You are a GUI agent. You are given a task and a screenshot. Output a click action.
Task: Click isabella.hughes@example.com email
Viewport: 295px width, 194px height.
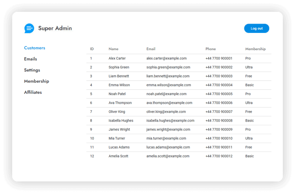pos(170,120)
